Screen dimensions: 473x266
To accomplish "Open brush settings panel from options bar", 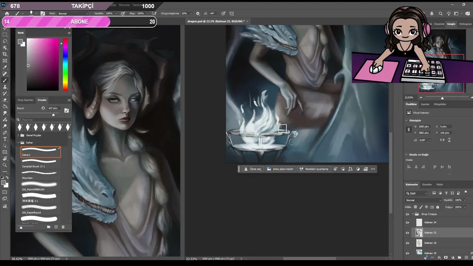I will 43,14.
